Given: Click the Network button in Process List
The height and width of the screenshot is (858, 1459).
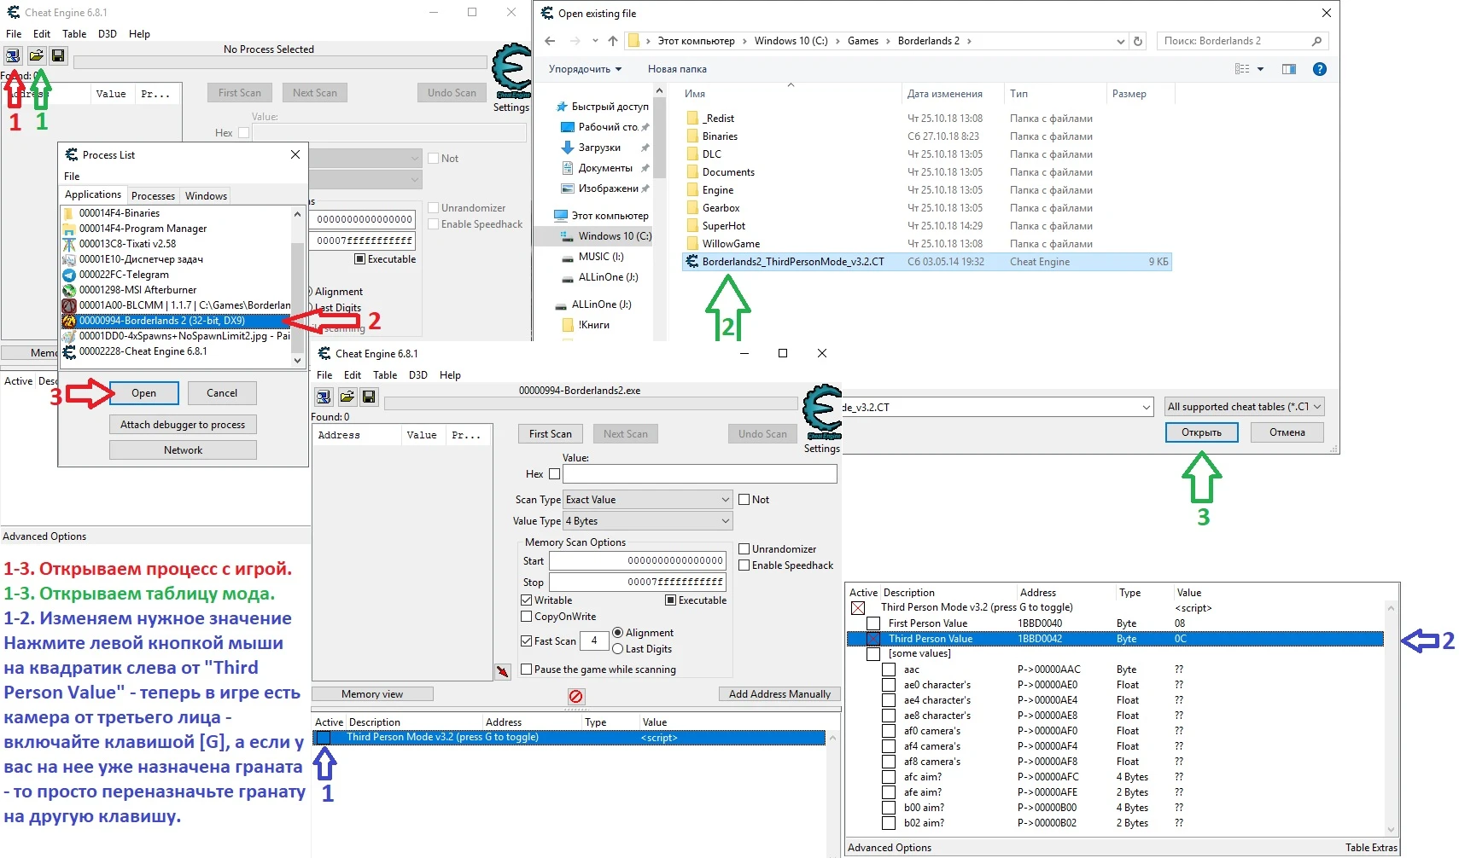Looking at the screenshot, I should coord(183,450).
